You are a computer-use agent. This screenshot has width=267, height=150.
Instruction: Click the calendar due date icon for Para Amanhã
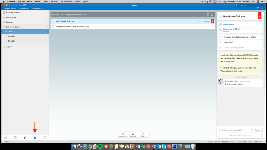pyautogui.click(x=221, y=25)
